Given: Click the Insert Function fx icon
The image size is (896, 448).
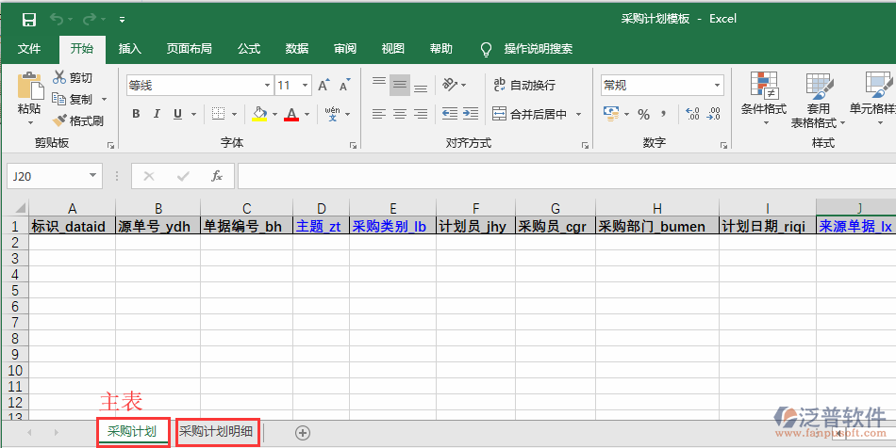Looking at the screenshot, I should coord(217,176).
